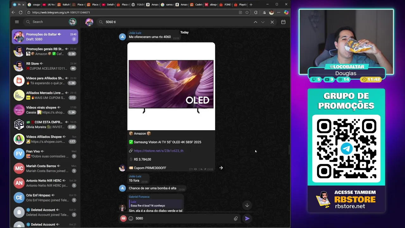The image size is (405, 228).
Task: Open the Vídeos virais shopee chat
Action: (45, 110)
